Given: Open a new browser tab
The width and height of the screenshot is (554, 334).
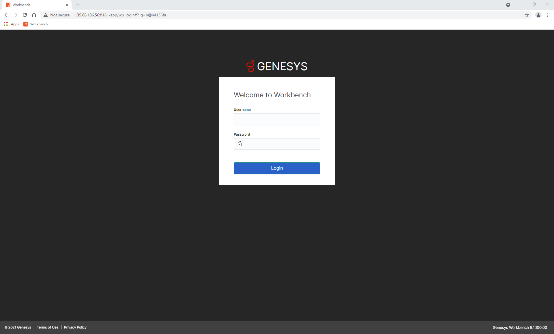Looking at the screenshot, I should click(x=78, y=5).
